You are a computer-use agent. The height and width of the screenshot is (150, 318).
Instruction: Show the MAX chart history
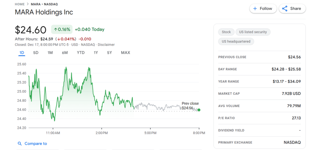click(125, 53)
